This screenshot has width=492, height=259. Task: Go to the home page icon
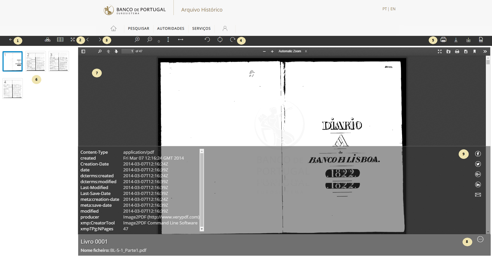114,28
